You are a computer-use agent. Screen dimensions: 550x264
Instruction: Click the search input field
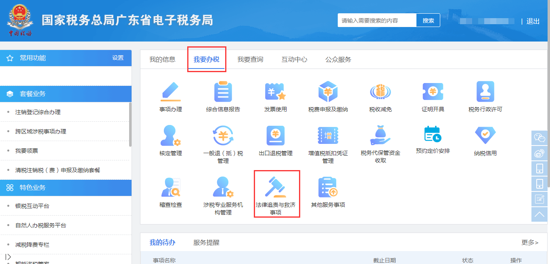377,21
